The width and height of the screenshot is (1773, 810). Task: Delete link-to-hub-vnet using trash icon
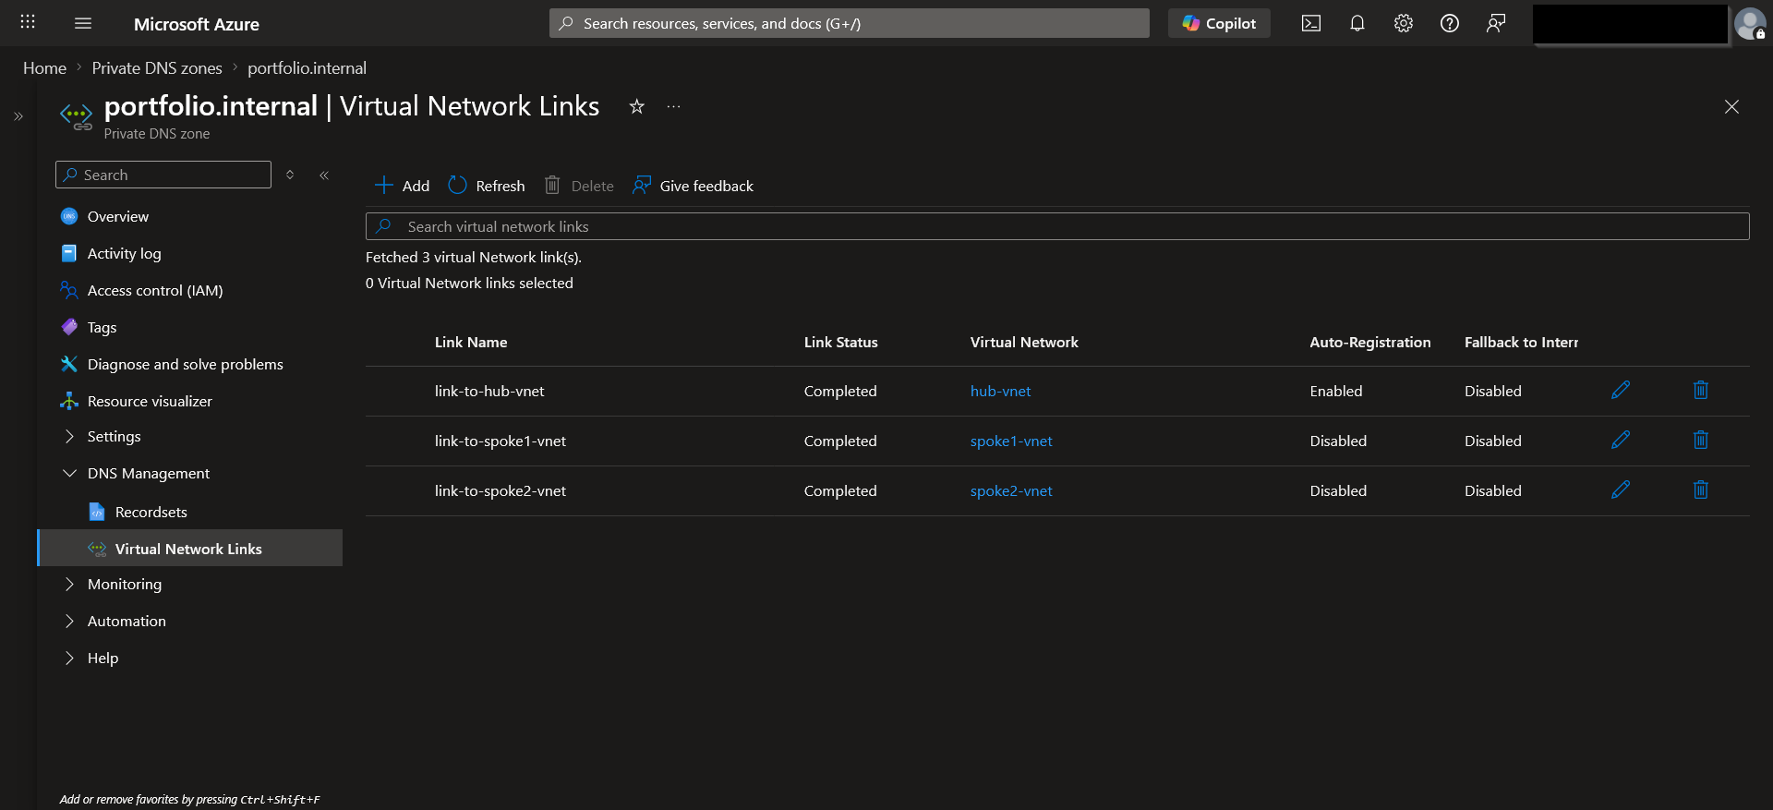tap(1701, 390)
